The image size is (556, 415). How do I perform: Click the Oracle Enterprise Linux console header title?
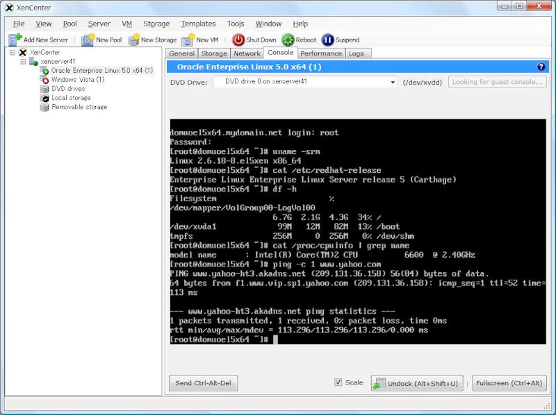(249, 67)
